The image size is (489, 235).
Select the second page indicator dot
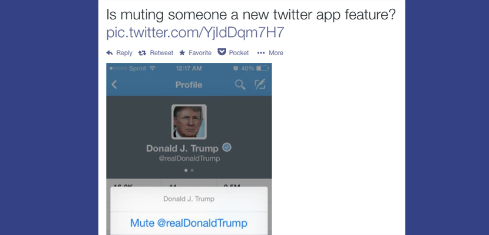click(192, 170)
